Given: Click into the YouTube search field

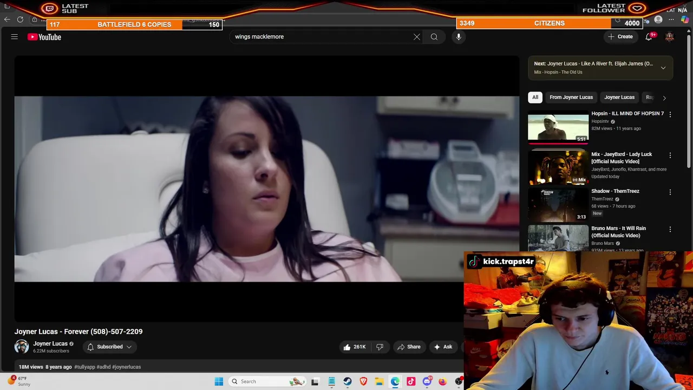Looking at the screenshot, I should tap(322, 37).
